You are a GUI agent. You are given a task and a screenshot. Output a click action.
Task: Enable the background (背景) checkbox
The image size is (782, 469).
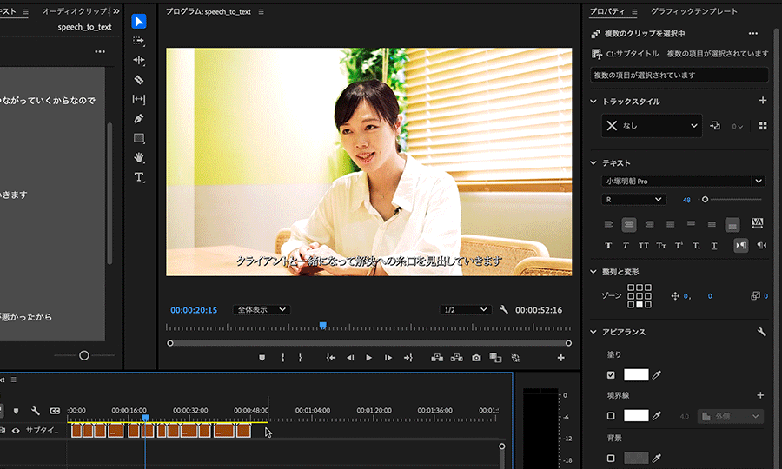pos(611,458)
